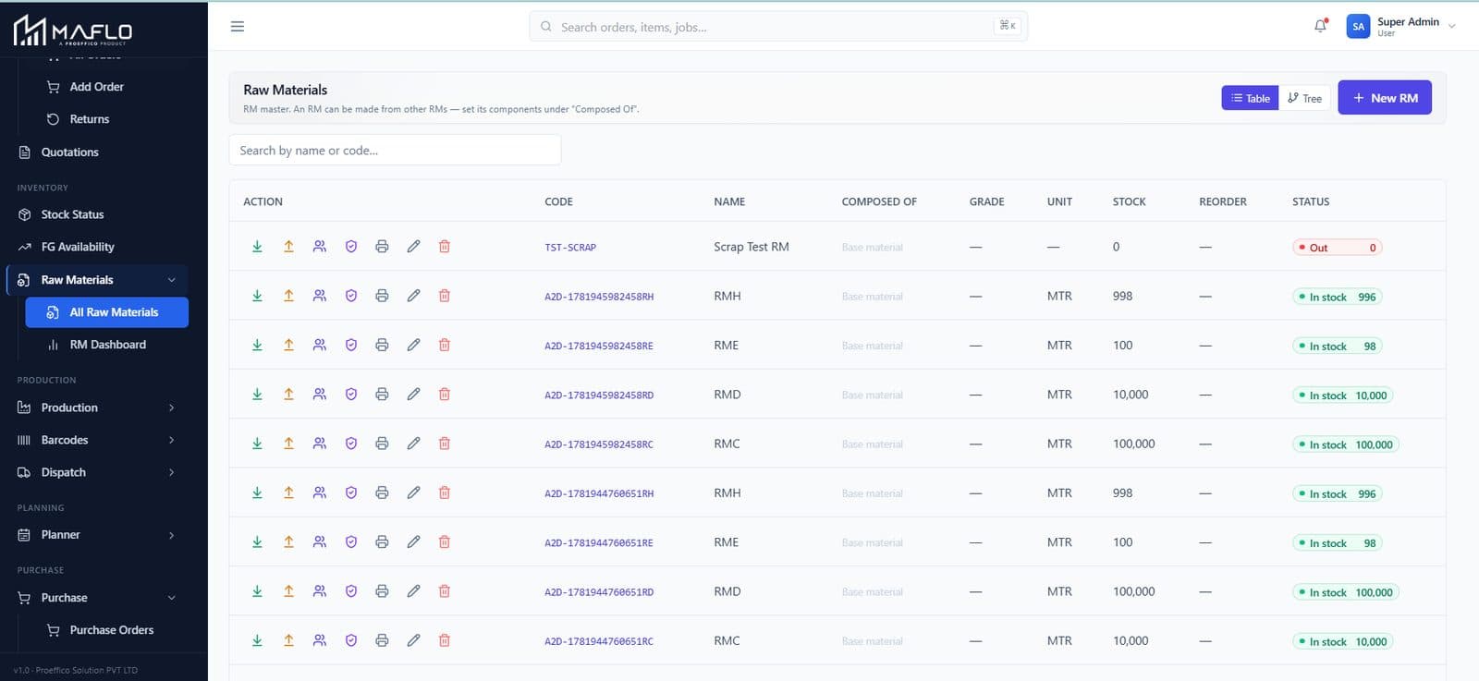1479x681 pixels.
Task: Click the name Scrap Test RM
Action: [752, 247]
